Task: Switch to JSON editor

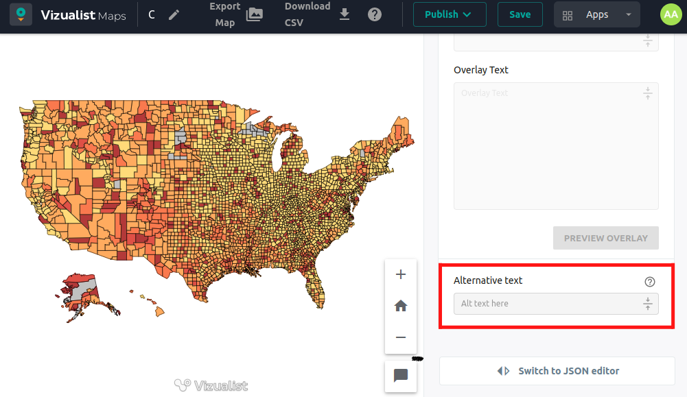Action: 557,371
